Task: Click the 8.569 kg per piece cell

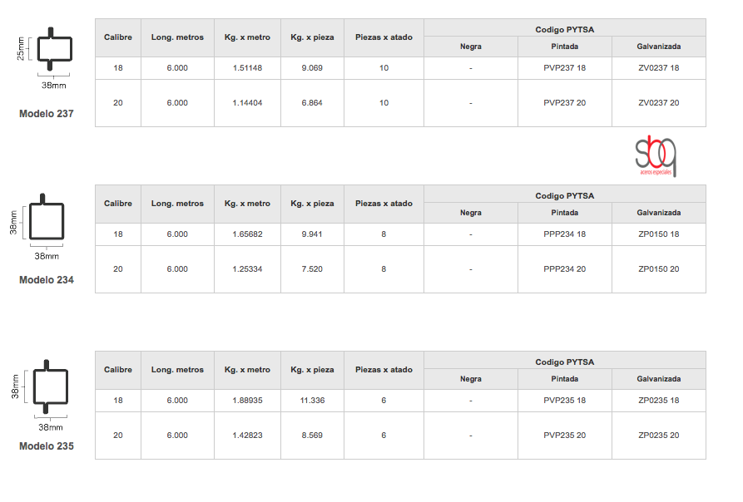Action: (312, 436)
